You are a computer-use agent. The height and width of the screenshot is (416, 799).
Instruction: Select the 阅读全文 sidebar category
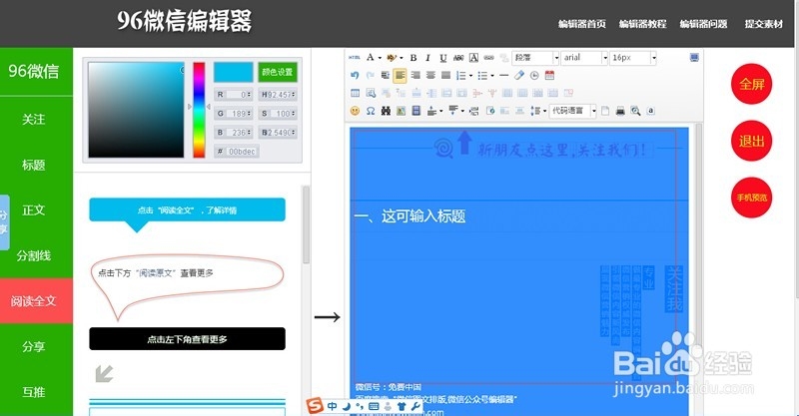(x=34, y=301)
